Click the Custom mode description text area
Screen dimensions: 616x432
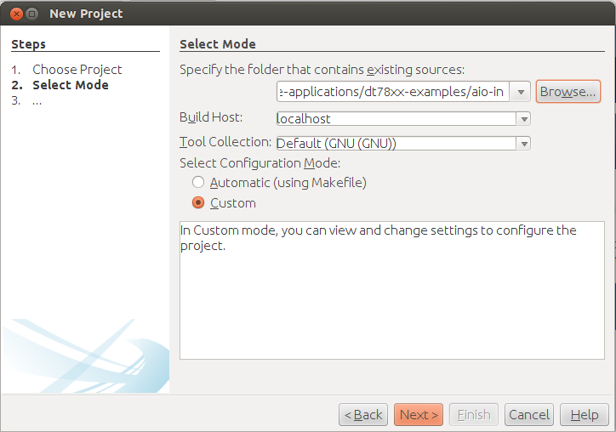tap(390, 298)
